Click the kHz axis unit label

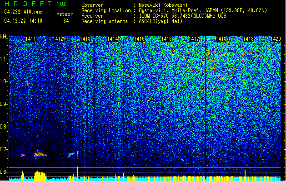click(x=4, y=37)
